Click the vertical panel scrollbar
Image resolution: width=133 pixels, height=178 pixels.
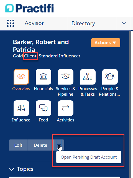point(130,105)
